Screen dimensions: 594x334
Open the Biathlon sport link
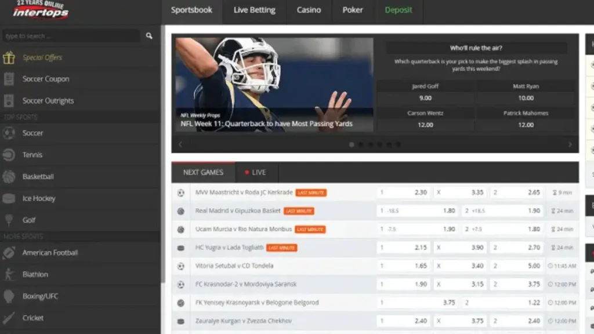point(35,274)
